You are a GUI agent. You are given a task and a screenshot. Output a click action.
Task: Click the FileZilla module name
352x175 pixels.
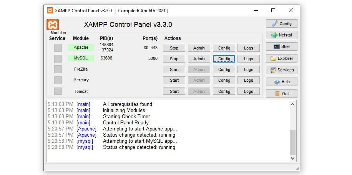tap(81, 69)
